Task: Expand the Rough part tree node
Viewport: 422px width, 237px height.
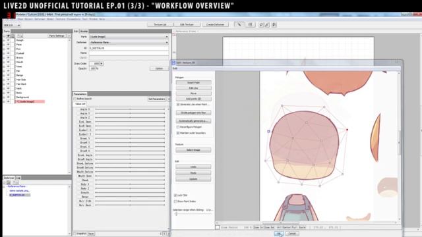Action: coord(4,40)
